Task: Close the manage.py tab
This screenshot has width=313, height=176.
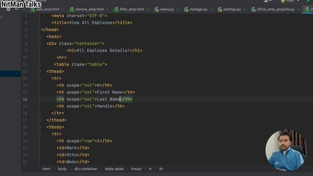Action: (x=211, y=9)
